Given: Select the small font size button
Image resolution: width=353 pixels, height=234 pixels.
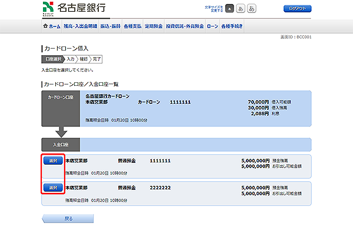Looking at the screenshot, I should click(x=229, y=9).
